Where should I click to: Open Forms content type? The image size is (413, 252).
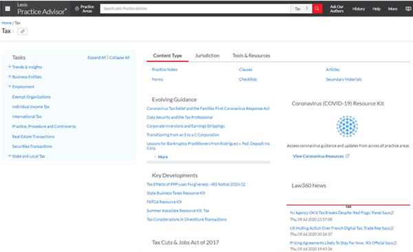coord(157,79)
